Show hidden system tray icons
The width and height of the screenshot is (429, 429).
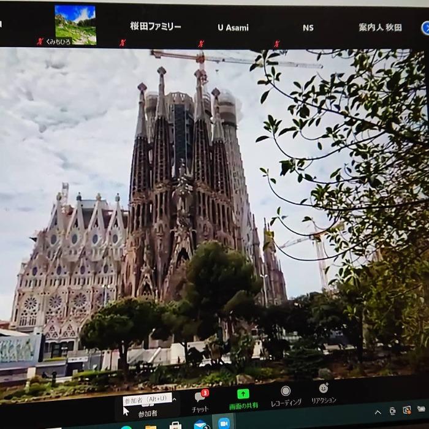(378, 412)
